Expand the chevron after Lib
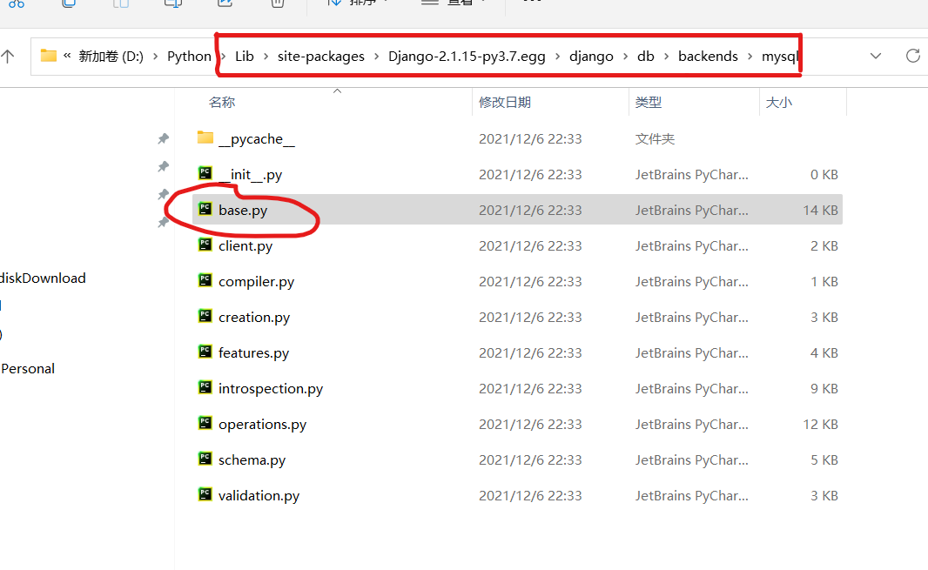928x570 pixels. [266, 57]
